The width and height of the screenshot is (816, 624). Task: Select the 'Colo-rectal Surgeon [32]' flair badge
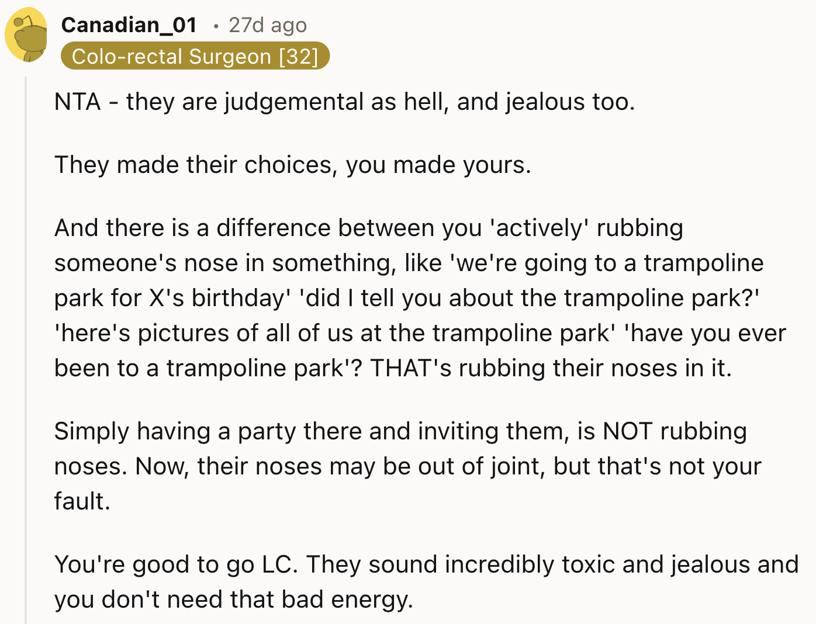pyautogui.click(x=195, y=56)
